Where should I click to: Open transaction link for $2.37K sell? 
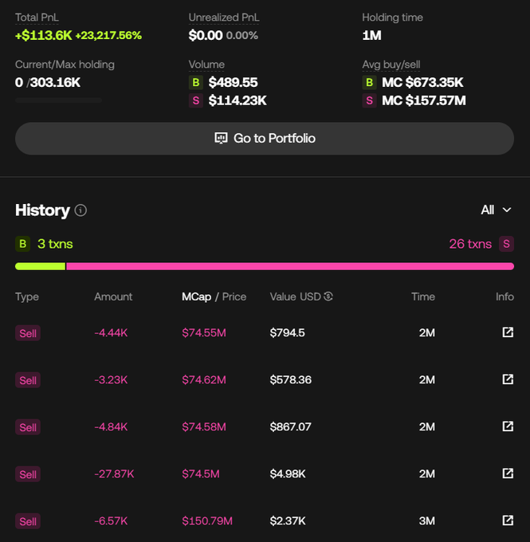pyautogui.click(x=508, y=520)
